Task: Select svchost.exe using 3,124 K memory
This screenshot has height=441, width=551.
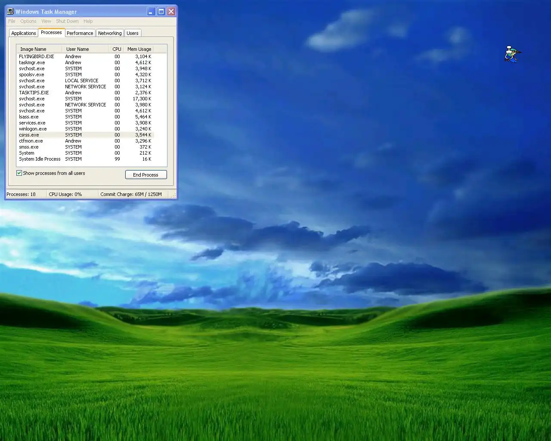Action: coord(85,87)
